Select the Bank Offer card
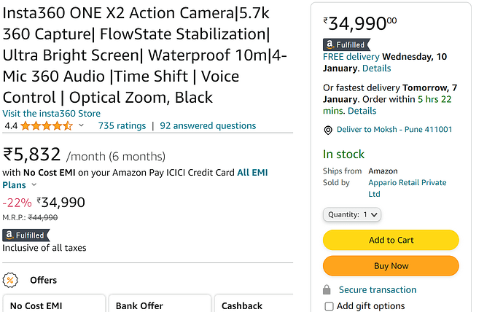 pos(159,304)
